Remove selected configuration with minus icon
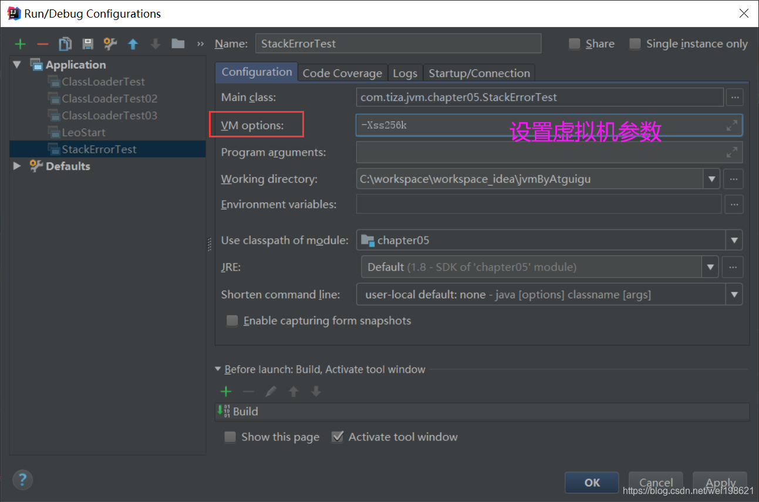 pyautogui.click(x=42, y=44)
